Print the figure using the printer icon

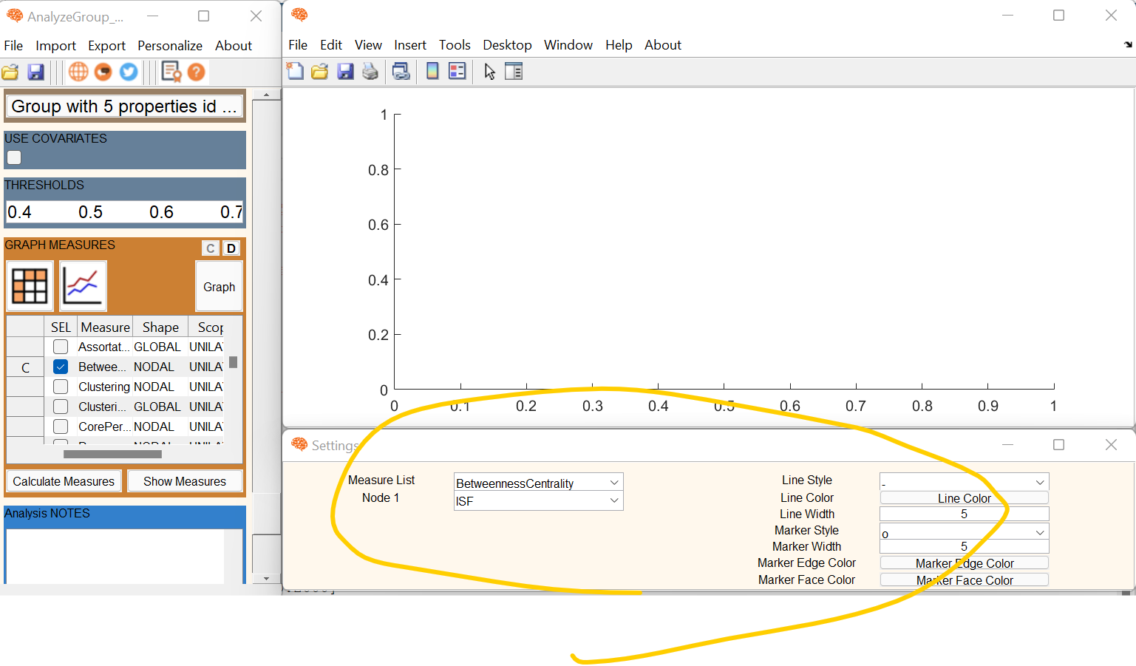pyautogui.click(x=370, y=71)
